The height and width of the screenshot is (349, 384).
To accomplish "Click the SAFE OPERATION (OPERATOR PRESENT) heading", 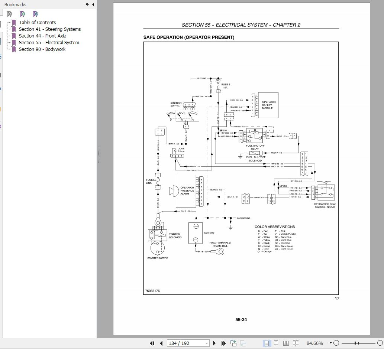I will click(x=189, y=37).
